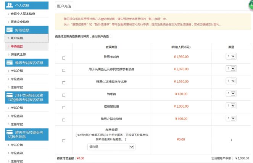Open the 财务信息 section header

click(27, 30)
